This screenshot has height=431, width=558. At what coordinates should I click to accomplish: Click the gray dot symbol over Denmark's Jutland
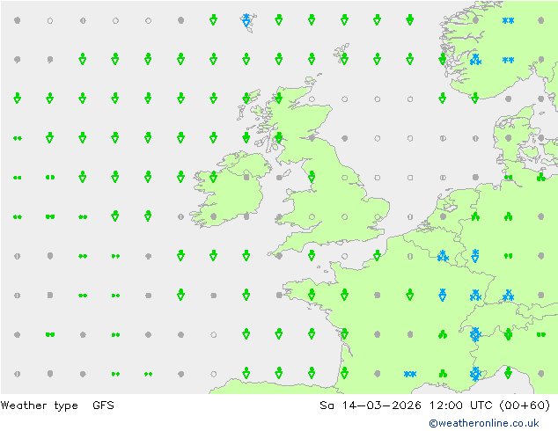click(508, 138)
